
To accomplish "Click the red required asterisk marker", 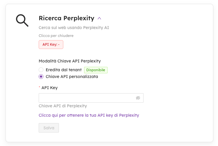I will pyautogui.click(x=40, y=88).
